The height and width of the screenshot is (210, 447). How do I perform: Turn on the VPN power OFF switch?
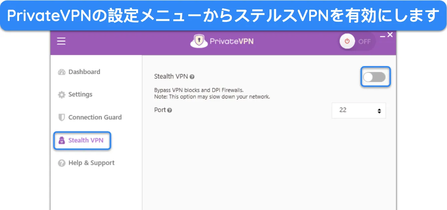pos(356,41)
